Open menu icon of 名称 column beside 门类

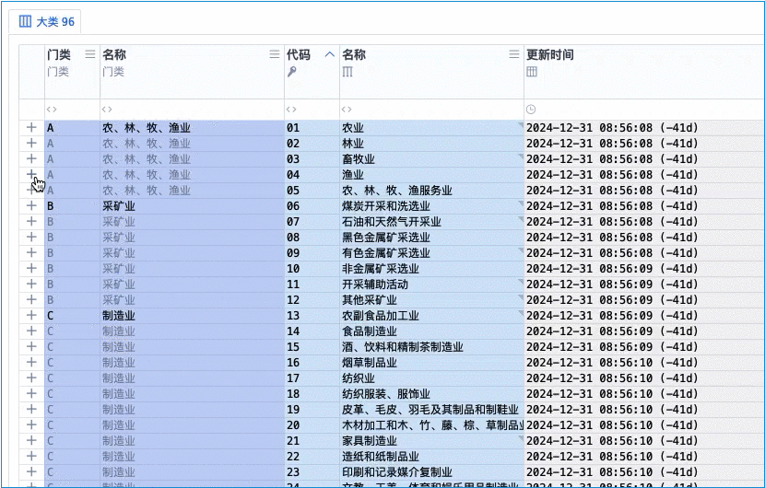pyautogui.click(x=274, y=54)
